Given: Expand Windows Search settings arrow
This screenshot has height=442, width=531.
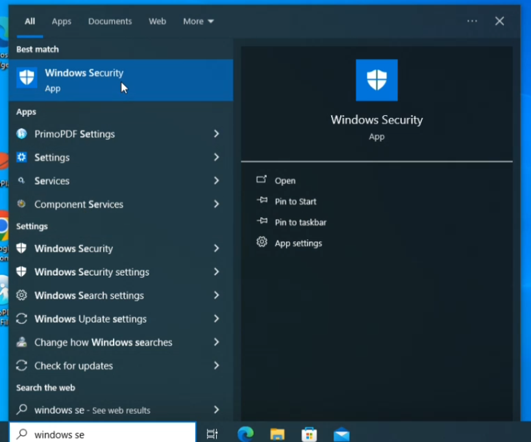Looking at the screenshot, I should coord(216,296).
